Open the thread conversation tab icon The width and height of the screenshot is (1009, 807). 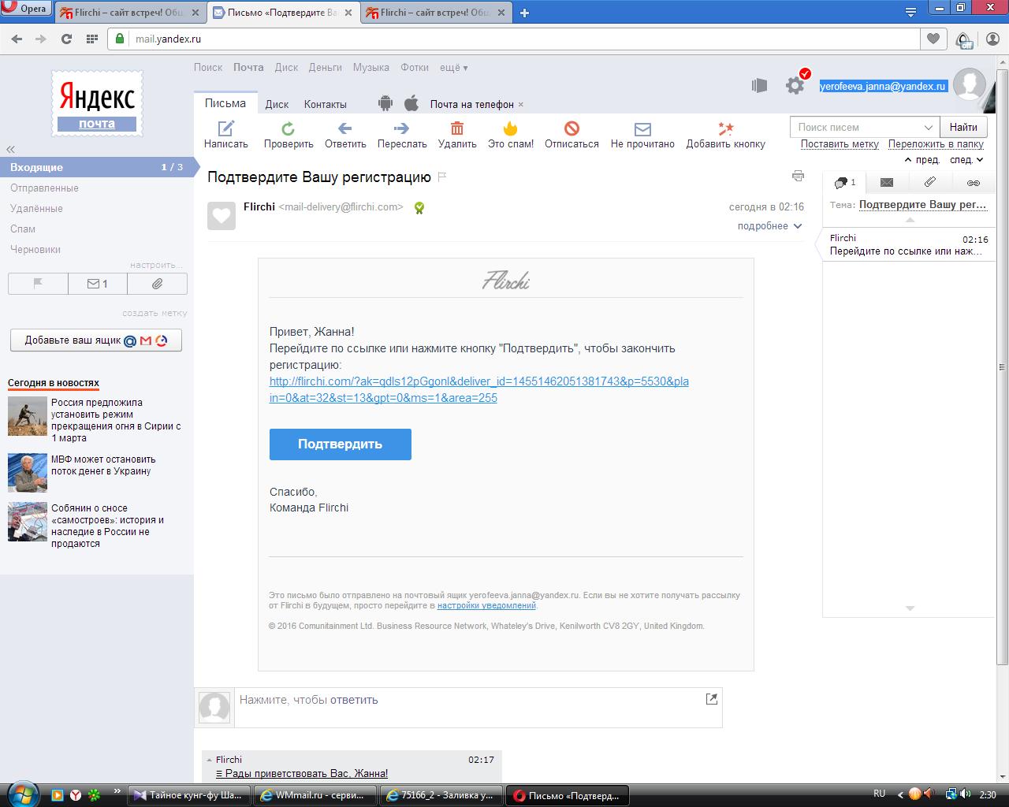click(x=844, y=183)
